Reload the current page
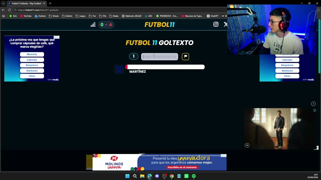 point(9,10)
